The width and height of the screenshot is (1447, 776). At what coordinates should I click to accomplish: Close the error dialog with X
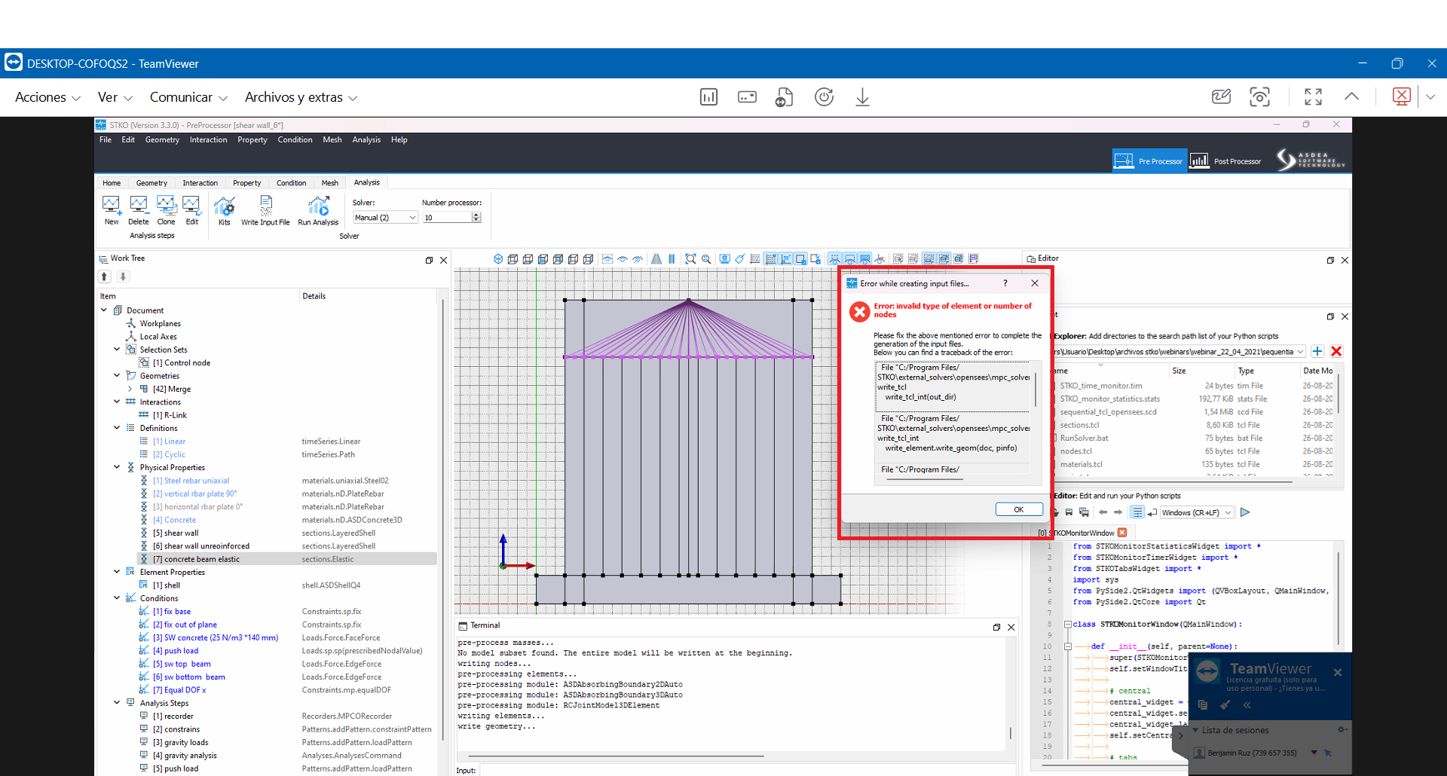(1035, 283)
